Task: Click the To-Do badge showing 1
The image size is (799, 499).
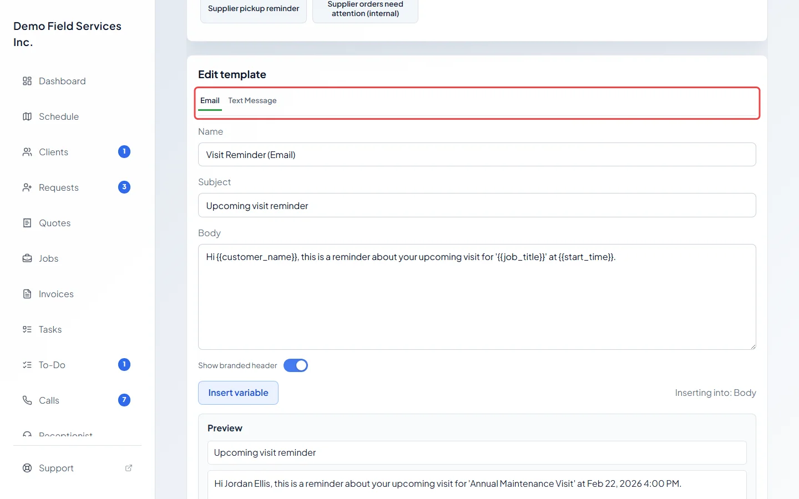Action: 124,364
